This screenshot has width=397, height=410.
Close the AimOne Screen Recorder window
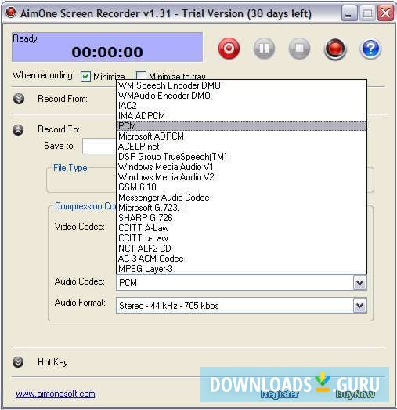pos(385,13)
